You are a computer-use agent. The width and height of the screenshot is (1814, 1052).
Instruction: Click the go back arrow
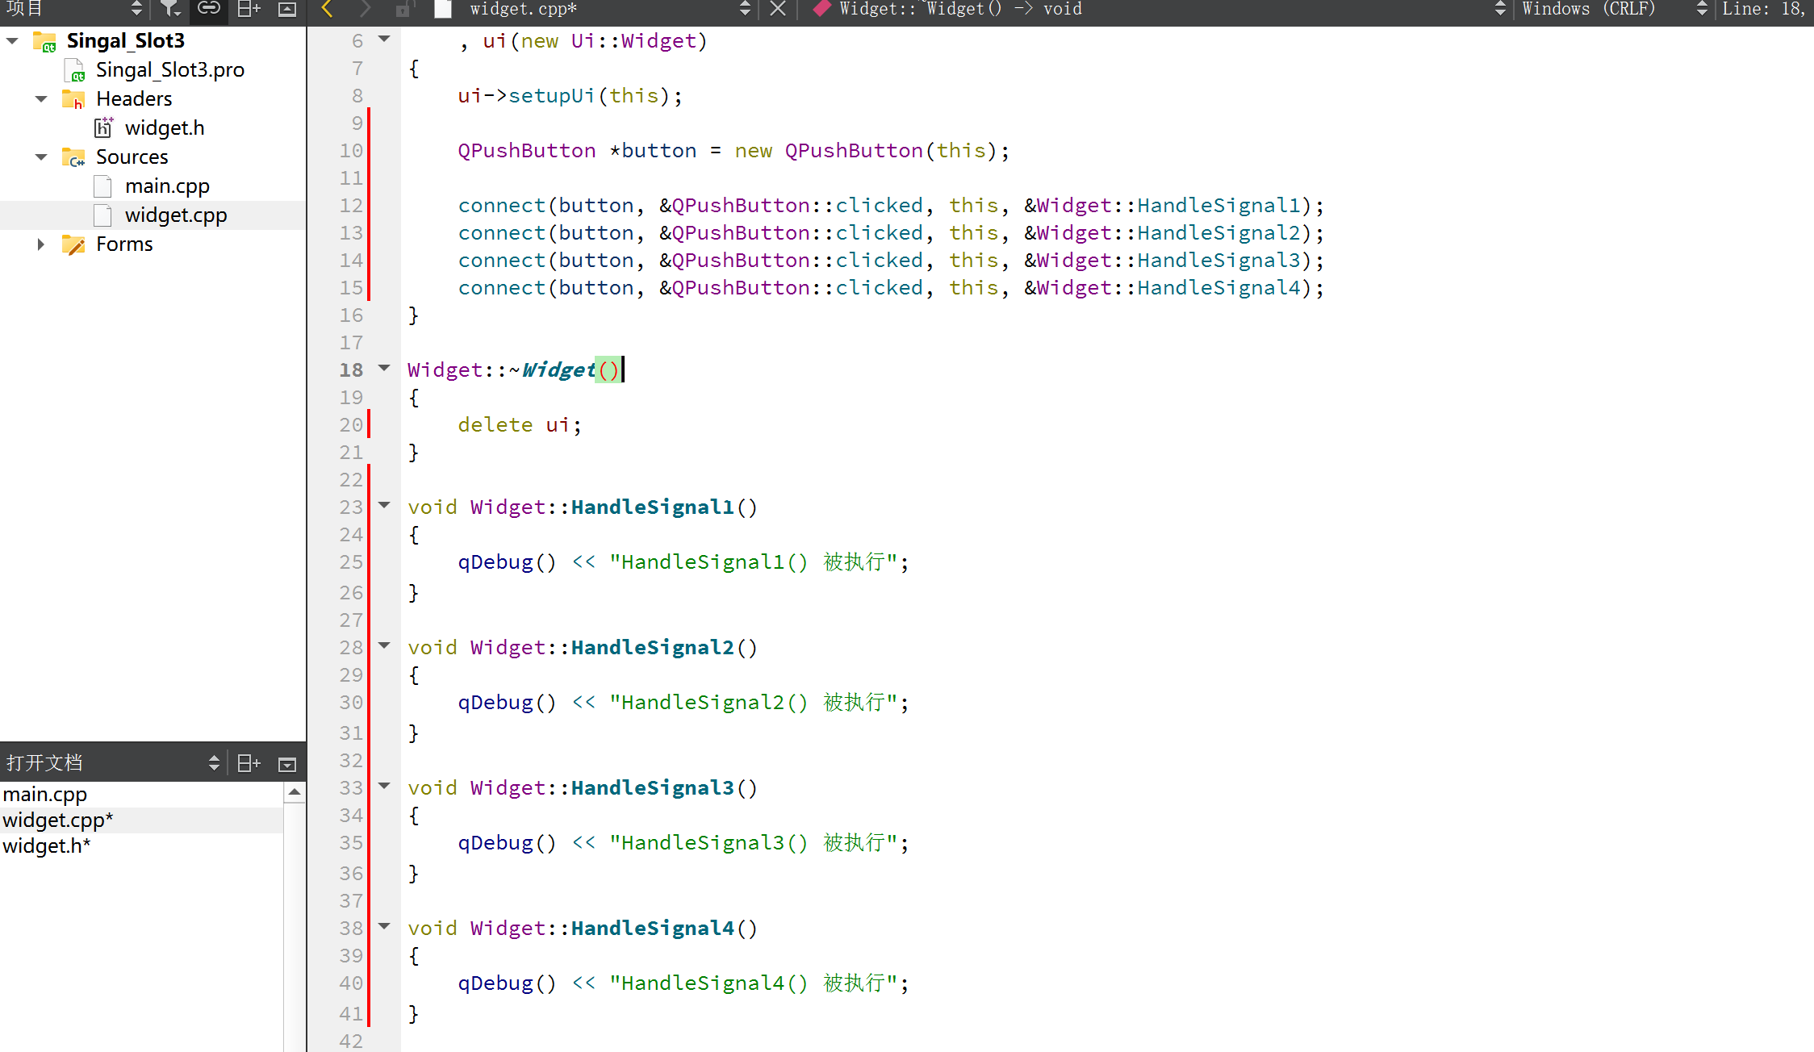click(328, 9)
